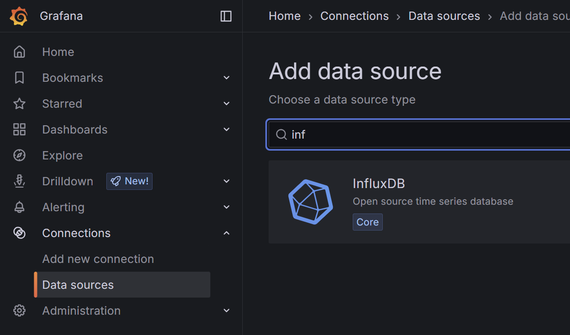Collapse the Connections section chevron
Screen dimensions: 570x335
coord(227,233)
